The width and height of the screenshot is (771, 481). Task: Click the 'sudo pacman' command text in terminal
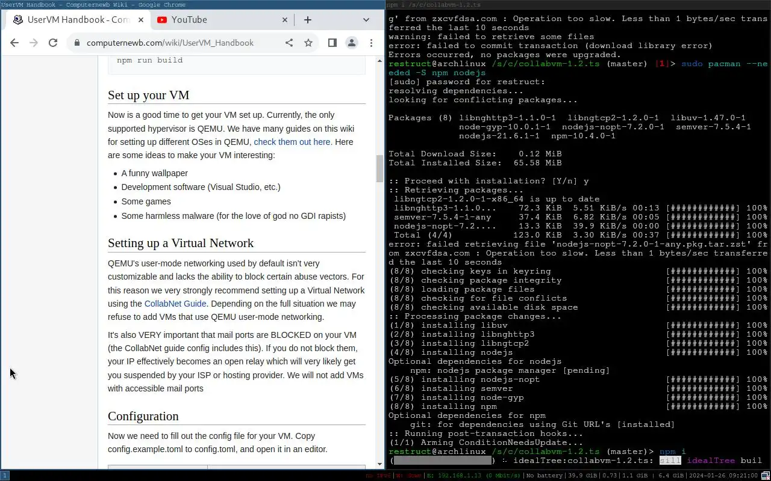click(711, 64)
